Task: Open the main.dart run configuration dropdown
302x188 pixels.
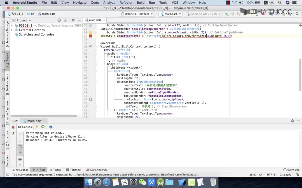Action: pos(170,14)
